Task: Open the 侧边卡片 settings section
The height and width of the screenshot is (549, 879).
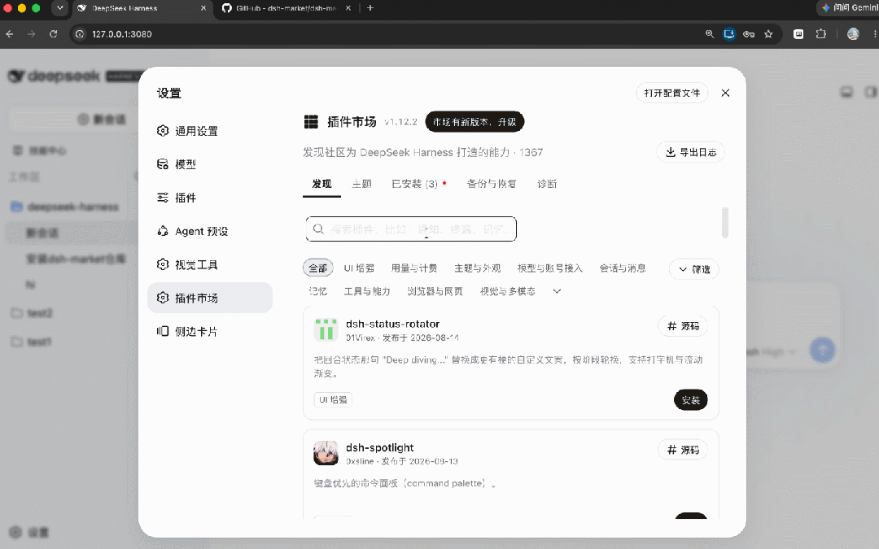Action: click(x=210, y=331)
